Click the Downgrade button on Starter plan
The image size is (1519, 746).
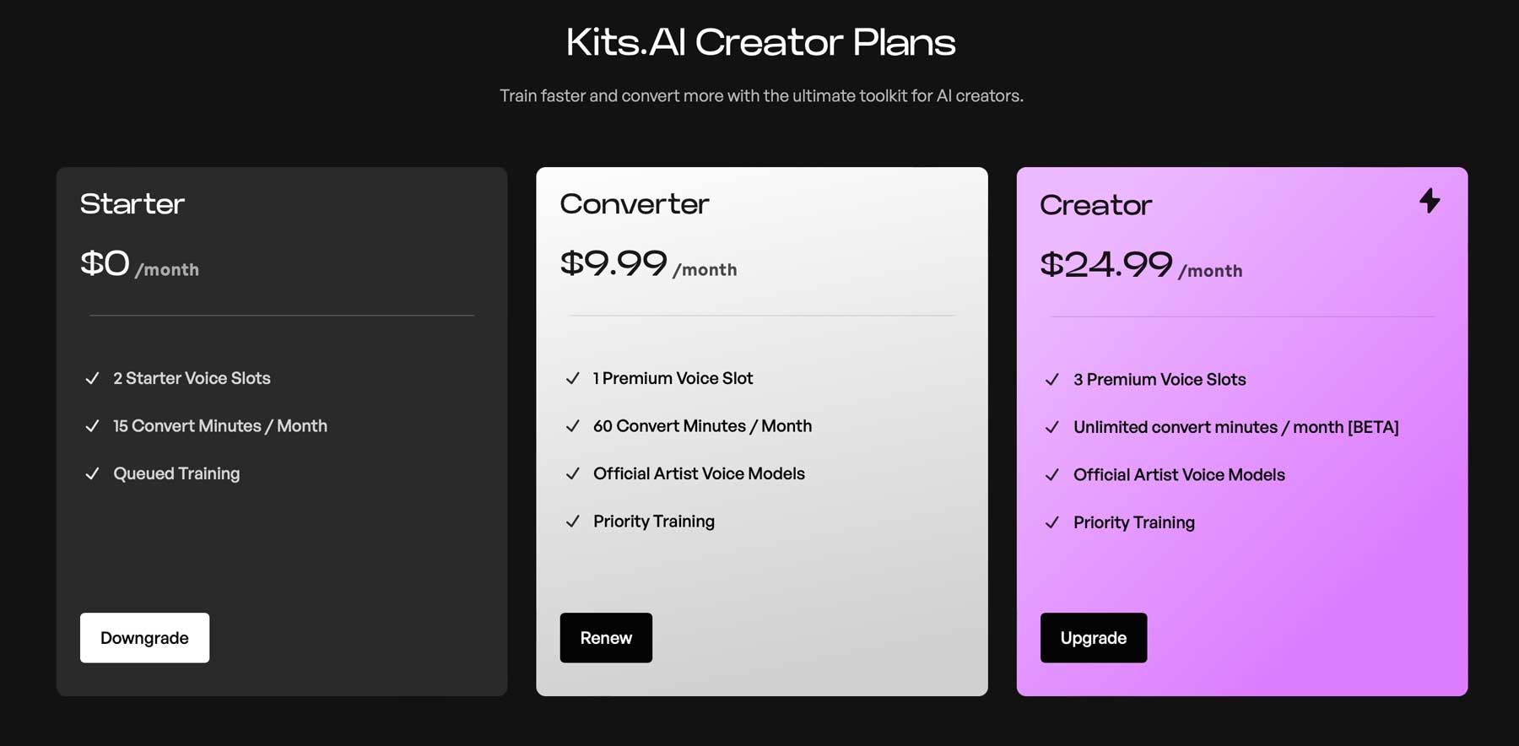(144, 638)
